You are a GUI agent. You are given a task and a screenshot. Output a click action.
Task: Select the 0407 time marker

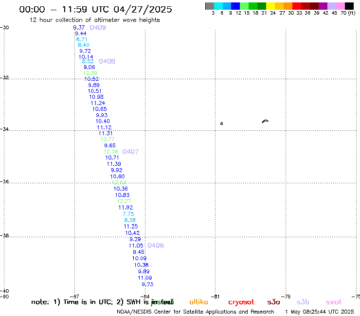coord(130,152)
